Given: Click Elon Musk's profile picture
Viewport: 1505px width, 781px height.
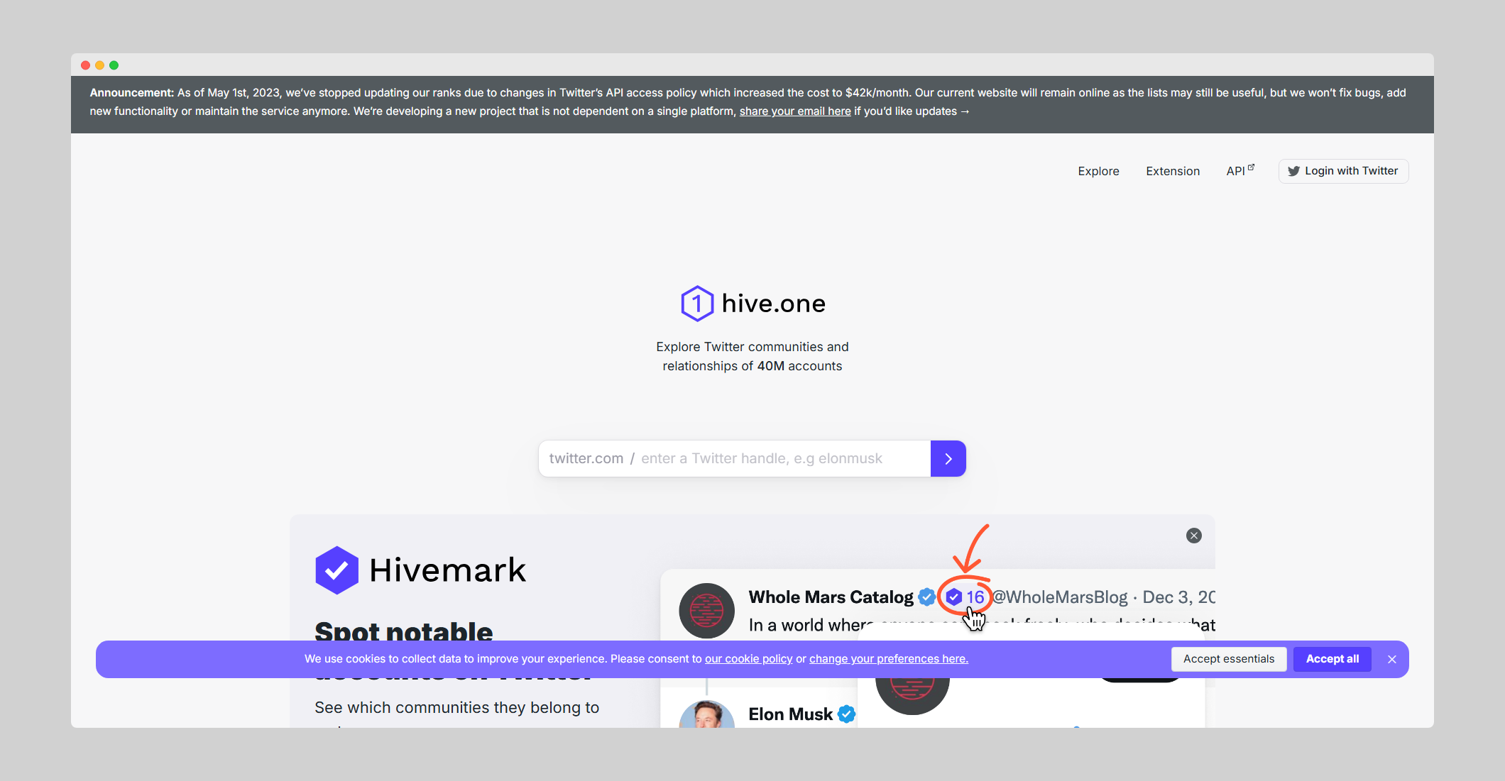Looking at the screenshot, I should click(x=706, y=716).
